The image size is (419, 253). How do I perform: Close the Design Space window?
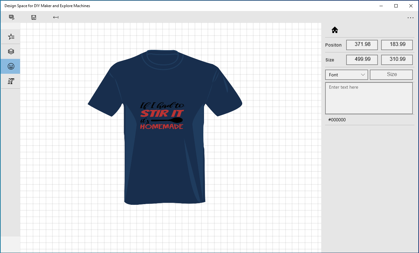click(x=411, y=6)
